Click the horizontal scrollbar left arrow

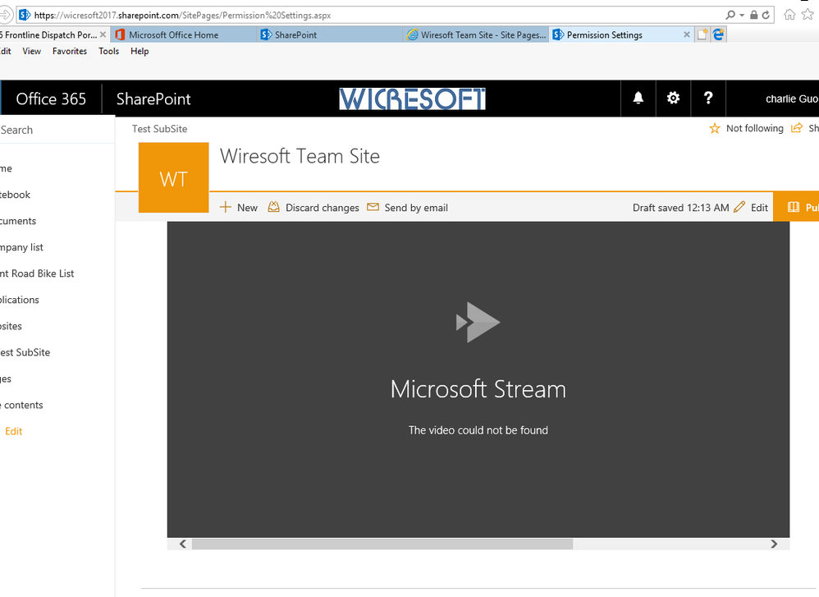point(182,544)
